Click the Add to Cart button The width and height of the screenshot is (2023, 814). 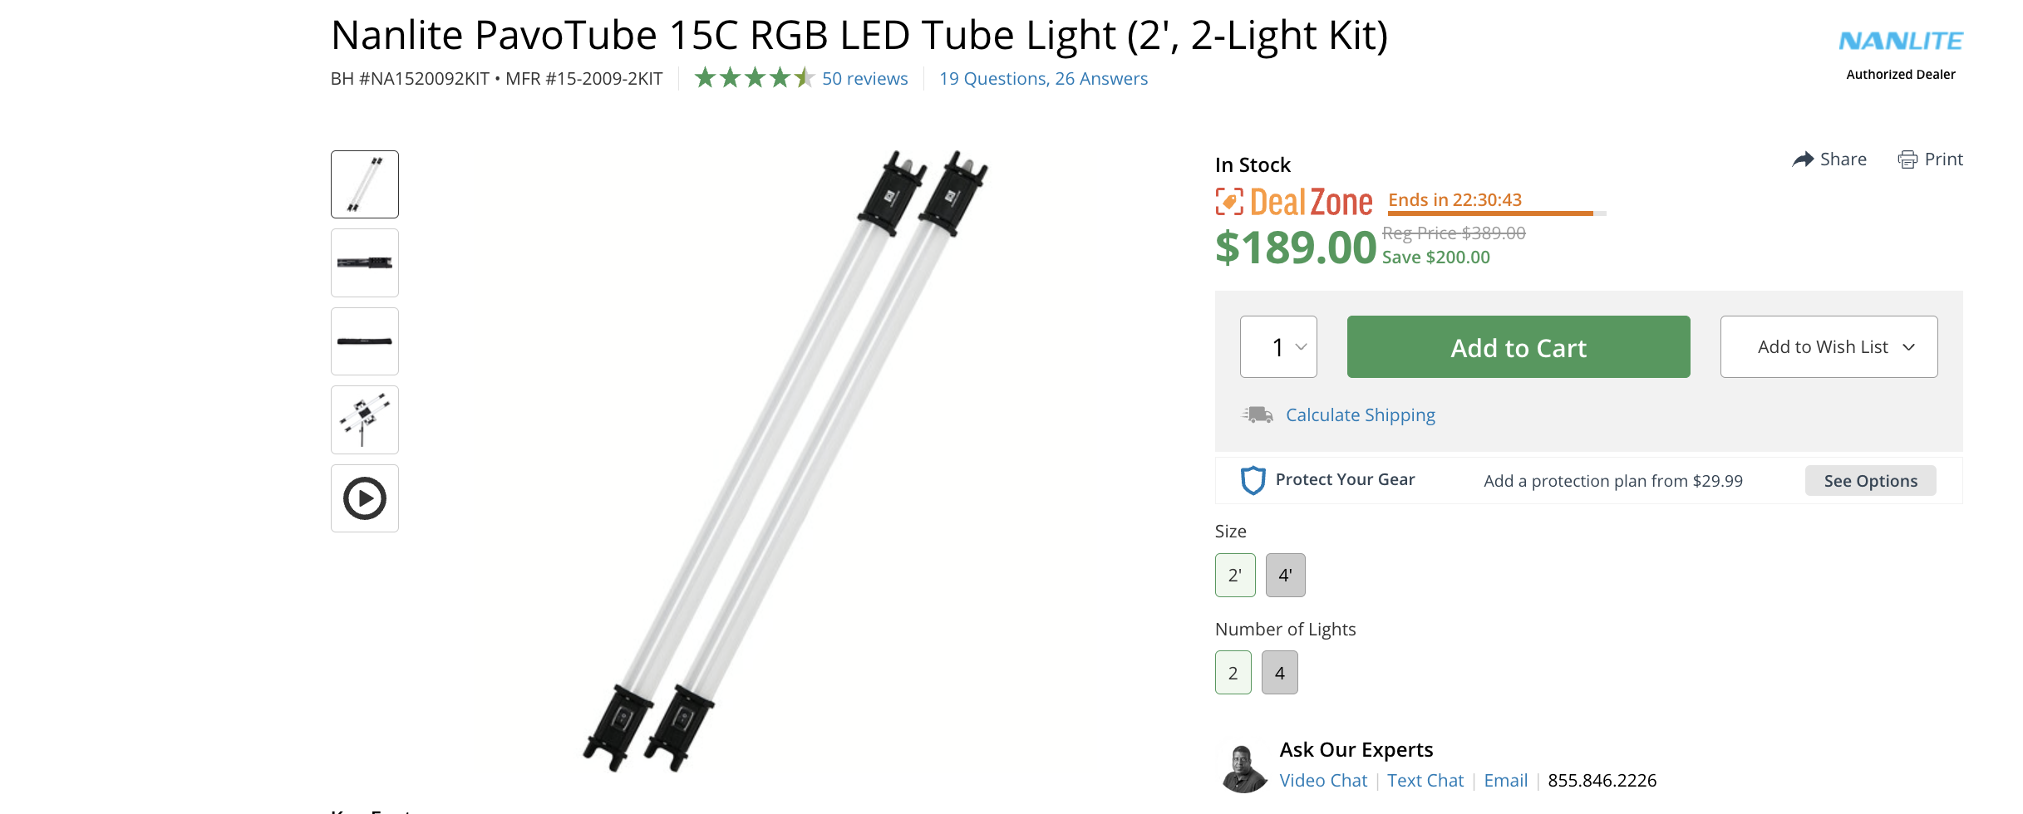[1518, 347]
